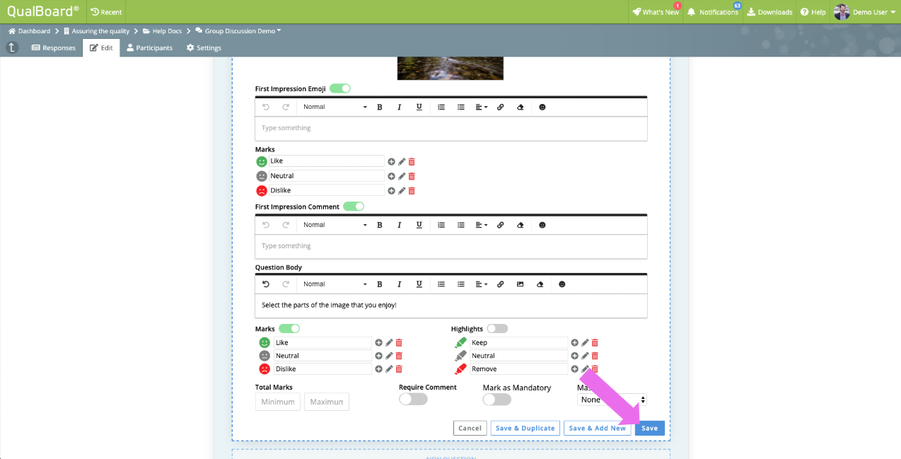Click the Save & Duplicate button
This screenshot has width=901, height=459.
pyautogui.click(x=525, y=428)
